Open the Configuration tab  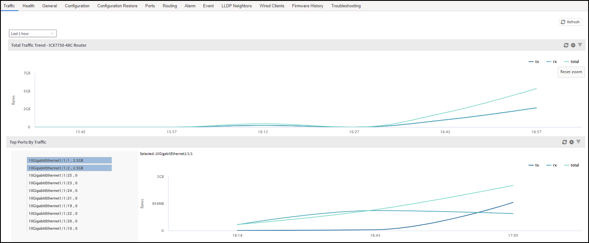(77, 6)
